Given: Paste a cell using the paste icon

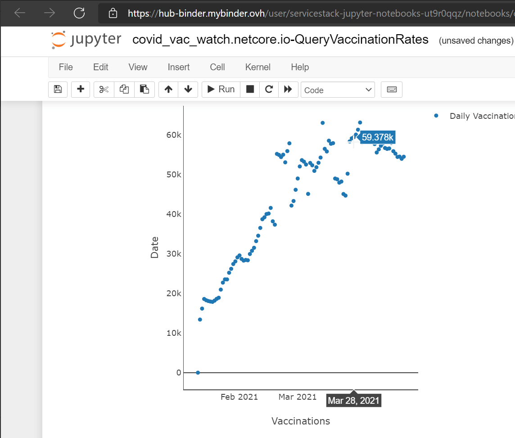Looking at the screenshot, I should point(144,89).
